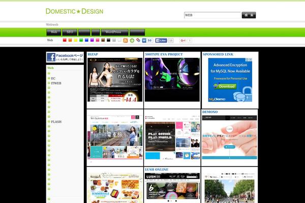This screenshot has height=203, width=305.
Task: Open the FLASH category in sidebar
Action: point(56,122)
